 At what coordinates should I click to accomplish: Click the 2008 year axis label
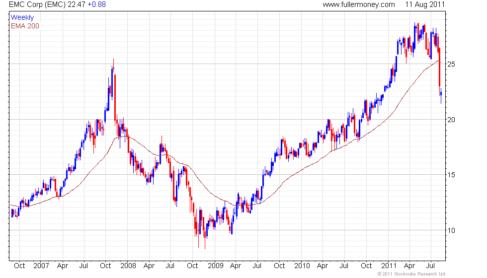pyautogui.click(x=128, y=266)
